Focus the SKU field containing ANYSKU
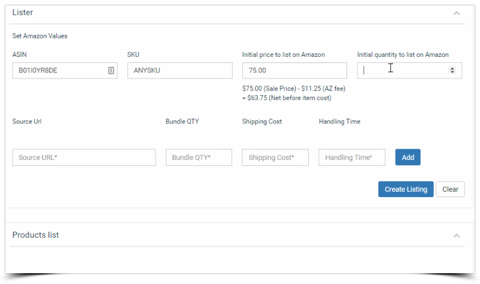 pyautogui.click(x=180, y=71)
